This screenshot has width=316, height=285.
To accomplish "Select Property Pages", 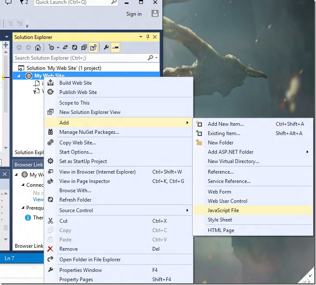I will pos(118,279).
